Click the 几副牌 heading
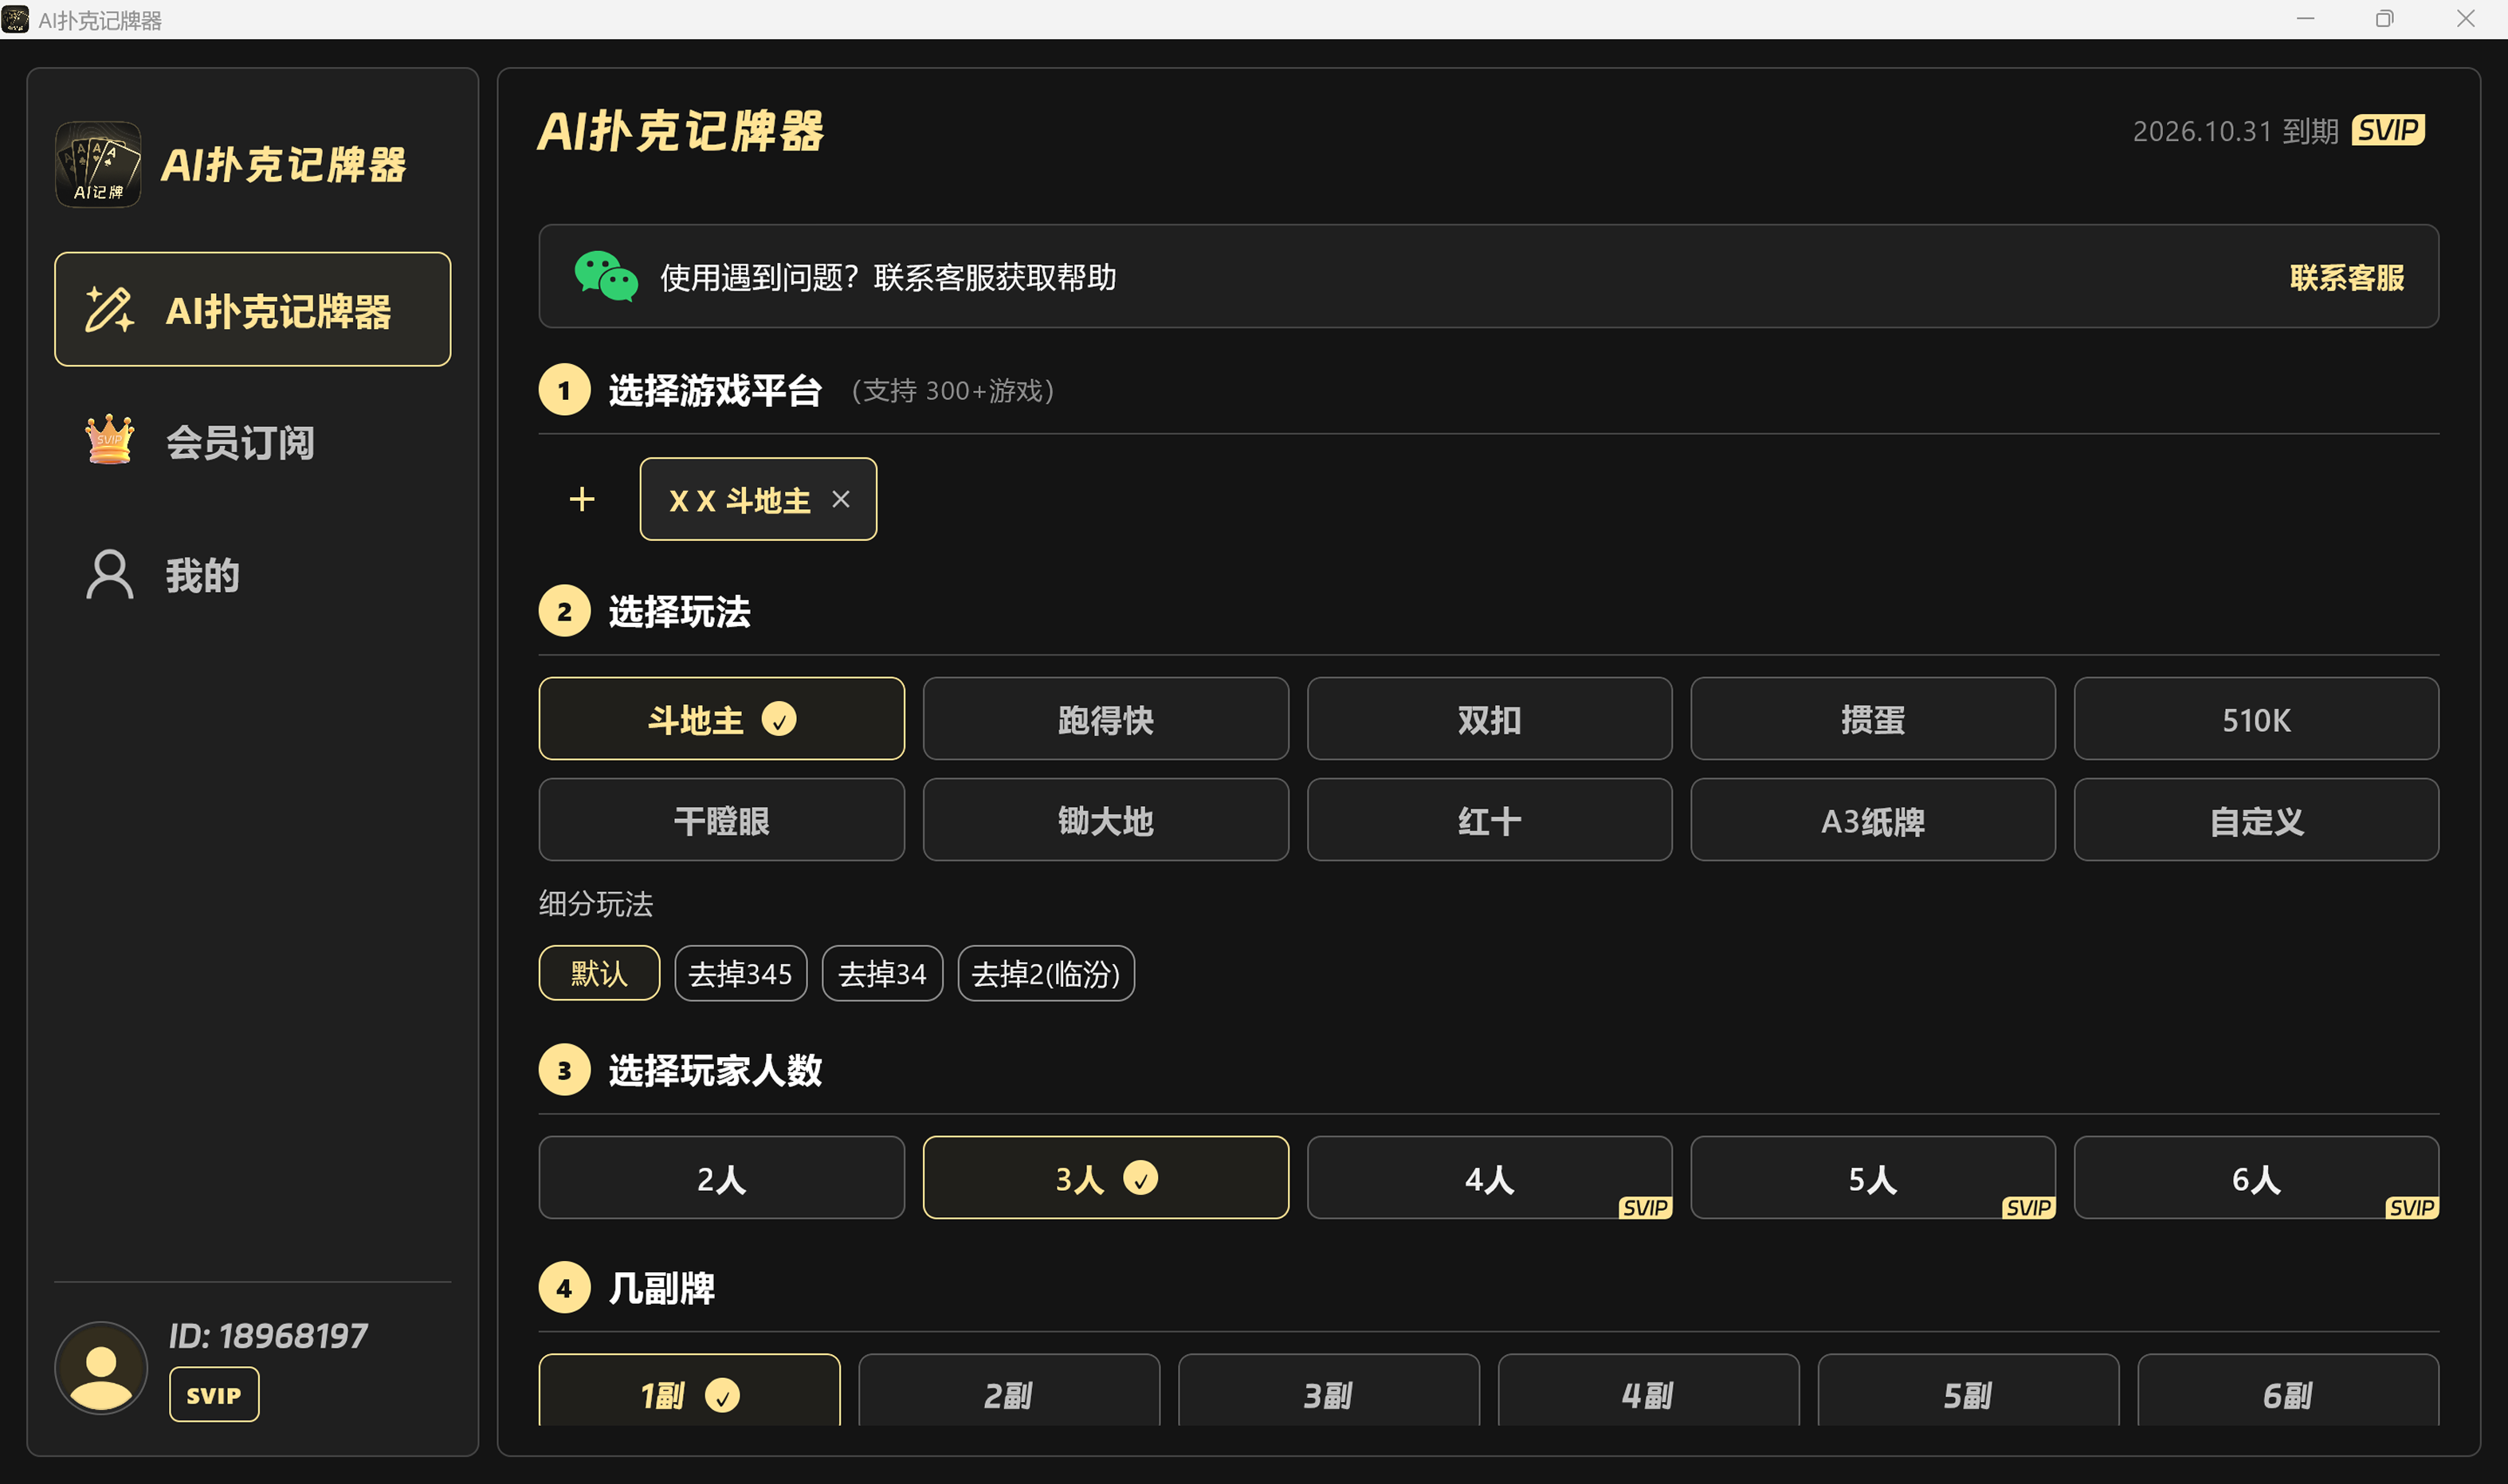 point(661,1288)
